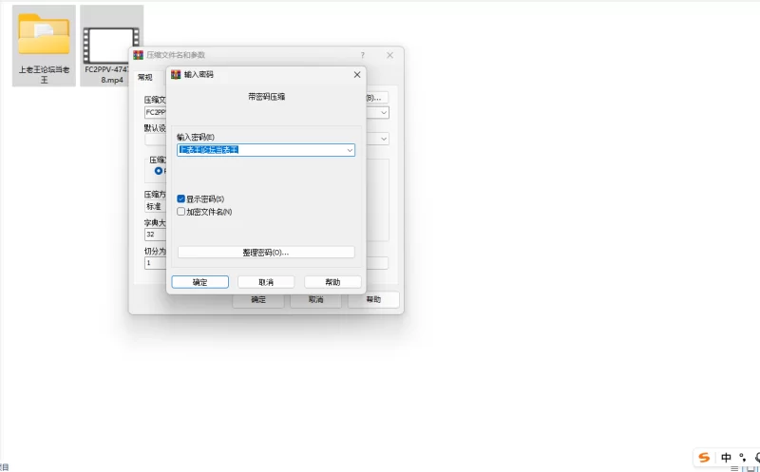
Task: Open the 字典大小 32 dropdown in back window
Action: 155,235
